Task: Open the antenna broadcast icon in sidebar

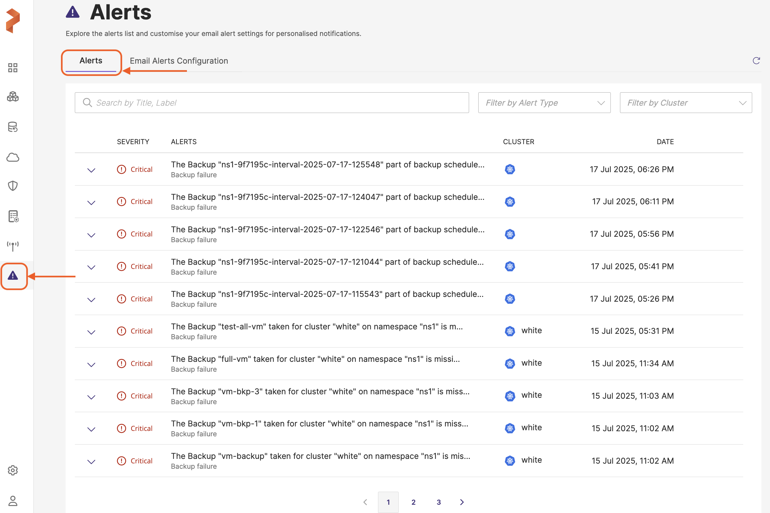Action: click(13, 246)
